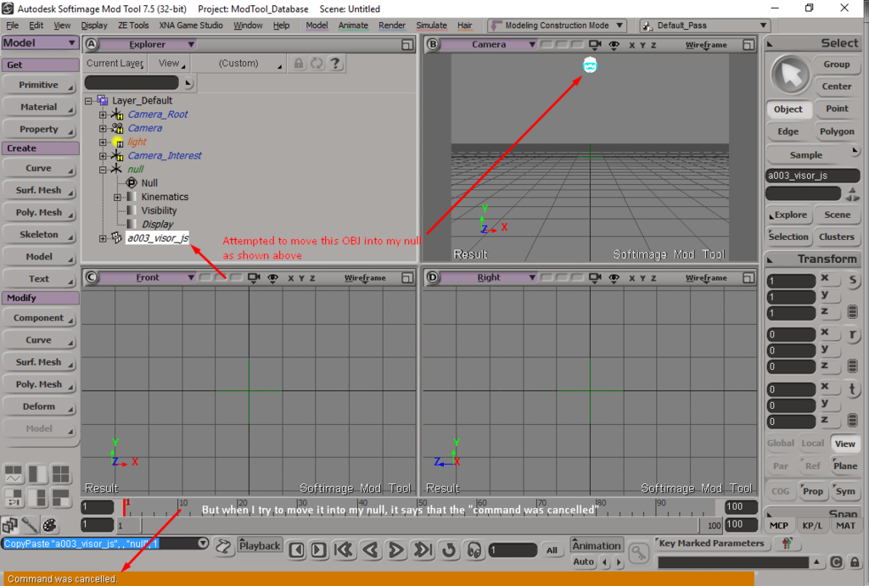Switch transform mode to View

(x=844, y=444)
